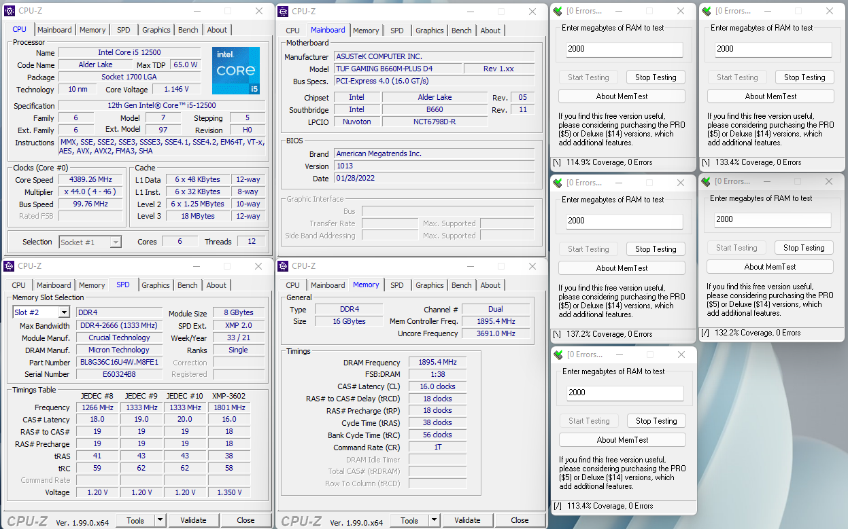This screenshot has width=848, height=529.
Task: Click title bar icon of CPU-Z Mainboard window
Action: 284,11
